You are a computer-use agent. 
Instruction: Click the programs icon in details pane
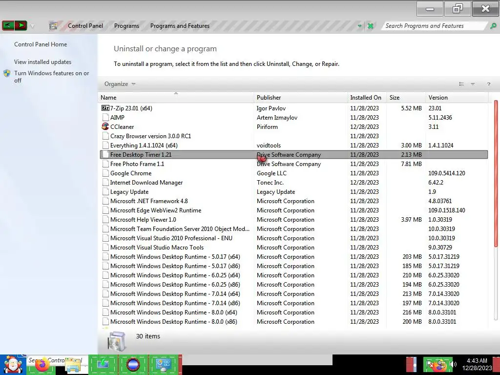[x=117, y=341]
